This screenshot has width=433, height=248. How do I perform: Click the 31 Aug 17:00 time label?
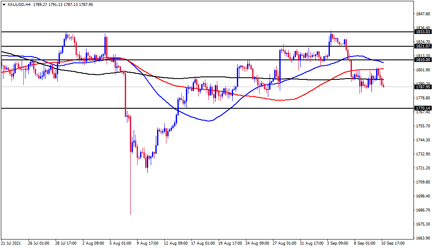[312, 243]
